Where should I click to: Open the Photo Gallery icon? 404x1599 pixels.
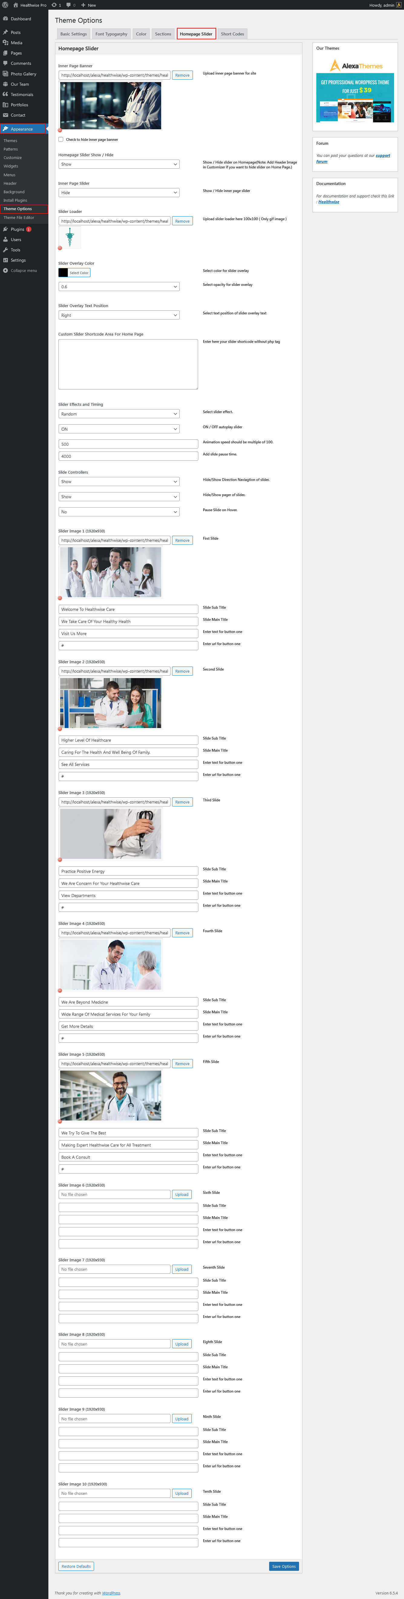pyautogui.click(x=5, y=74)
